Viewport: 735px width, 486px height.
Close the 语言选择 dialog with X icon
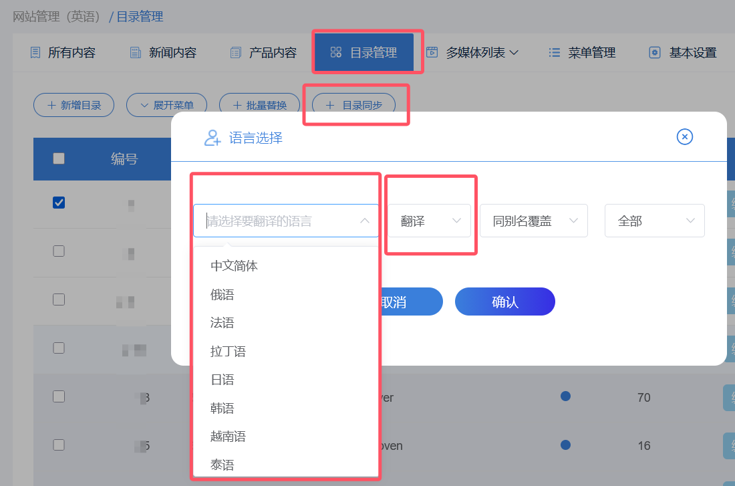point(685,137)
